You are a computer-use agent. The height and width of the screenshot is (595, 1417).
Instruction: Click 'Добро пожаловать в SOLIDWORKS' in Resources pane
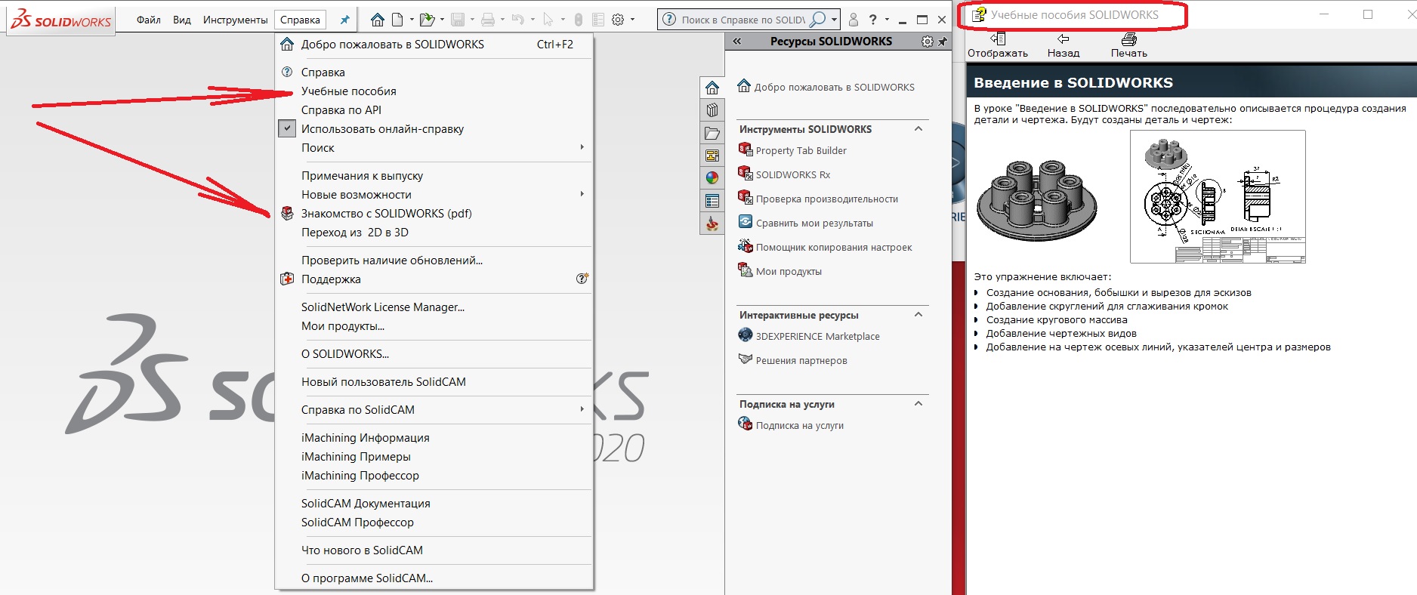pyautogui.click(x=834, y=88)
